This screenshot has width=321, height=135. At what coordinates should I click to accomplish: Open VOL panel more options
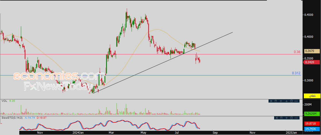coord(296,101)
